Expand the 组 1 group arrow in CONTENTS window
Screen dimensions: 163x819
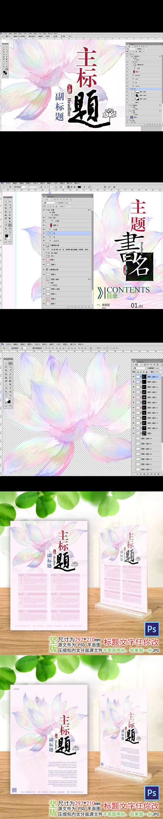(x=47, y=256)
